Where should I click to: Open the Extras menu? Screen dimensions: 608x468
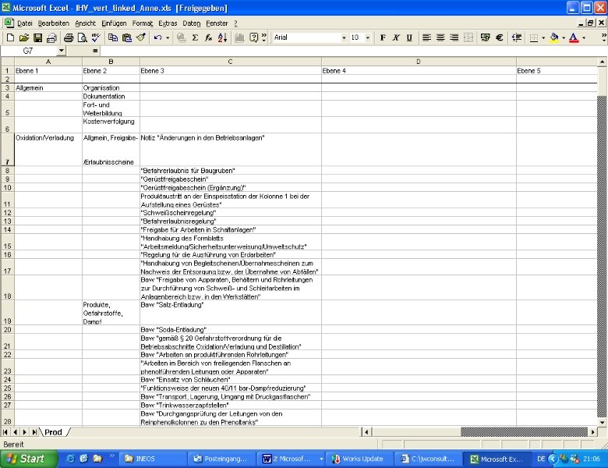coord(168,23)
